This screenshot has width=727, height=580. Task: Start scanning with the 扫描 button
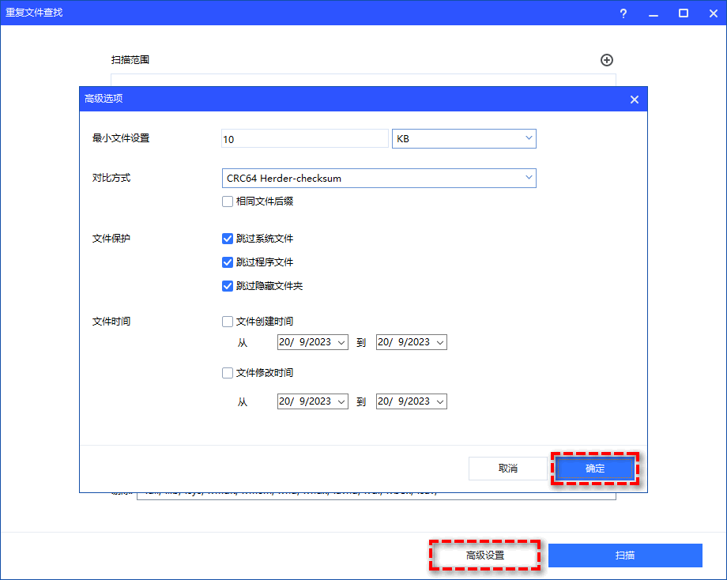[x=625, y=556]
